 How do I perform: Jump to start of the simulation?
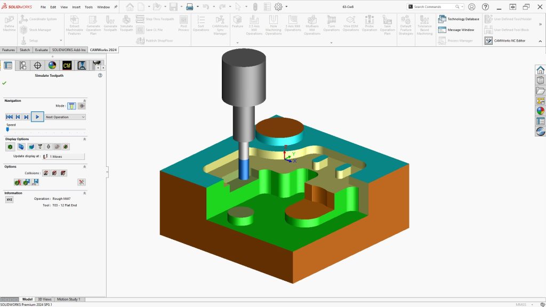point(10,117)
